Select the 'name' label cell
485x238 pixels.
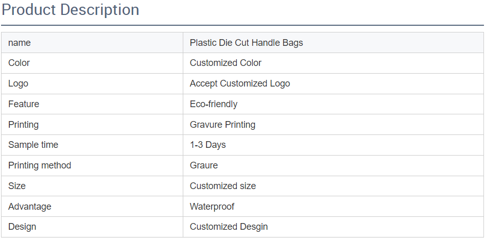(x=20, y=43)
